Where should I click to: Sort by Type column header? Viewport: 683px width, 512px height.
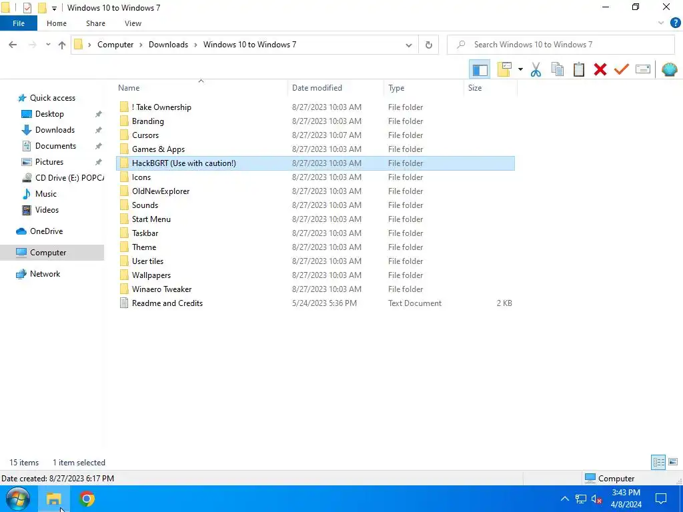396,88
